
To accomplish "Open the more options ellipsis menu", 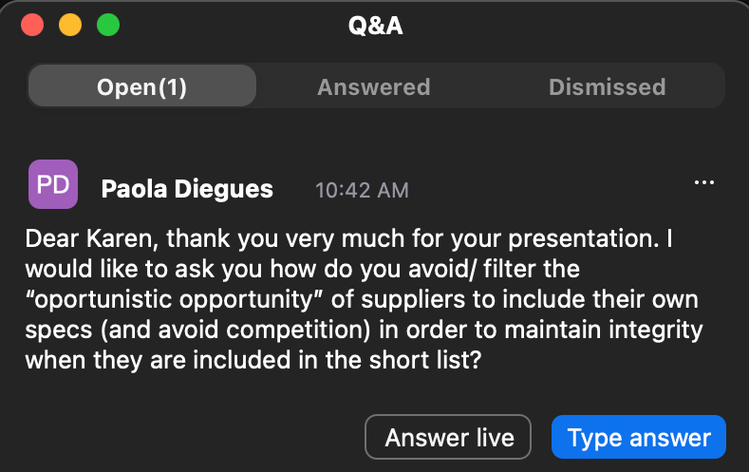I will point(703,181).
